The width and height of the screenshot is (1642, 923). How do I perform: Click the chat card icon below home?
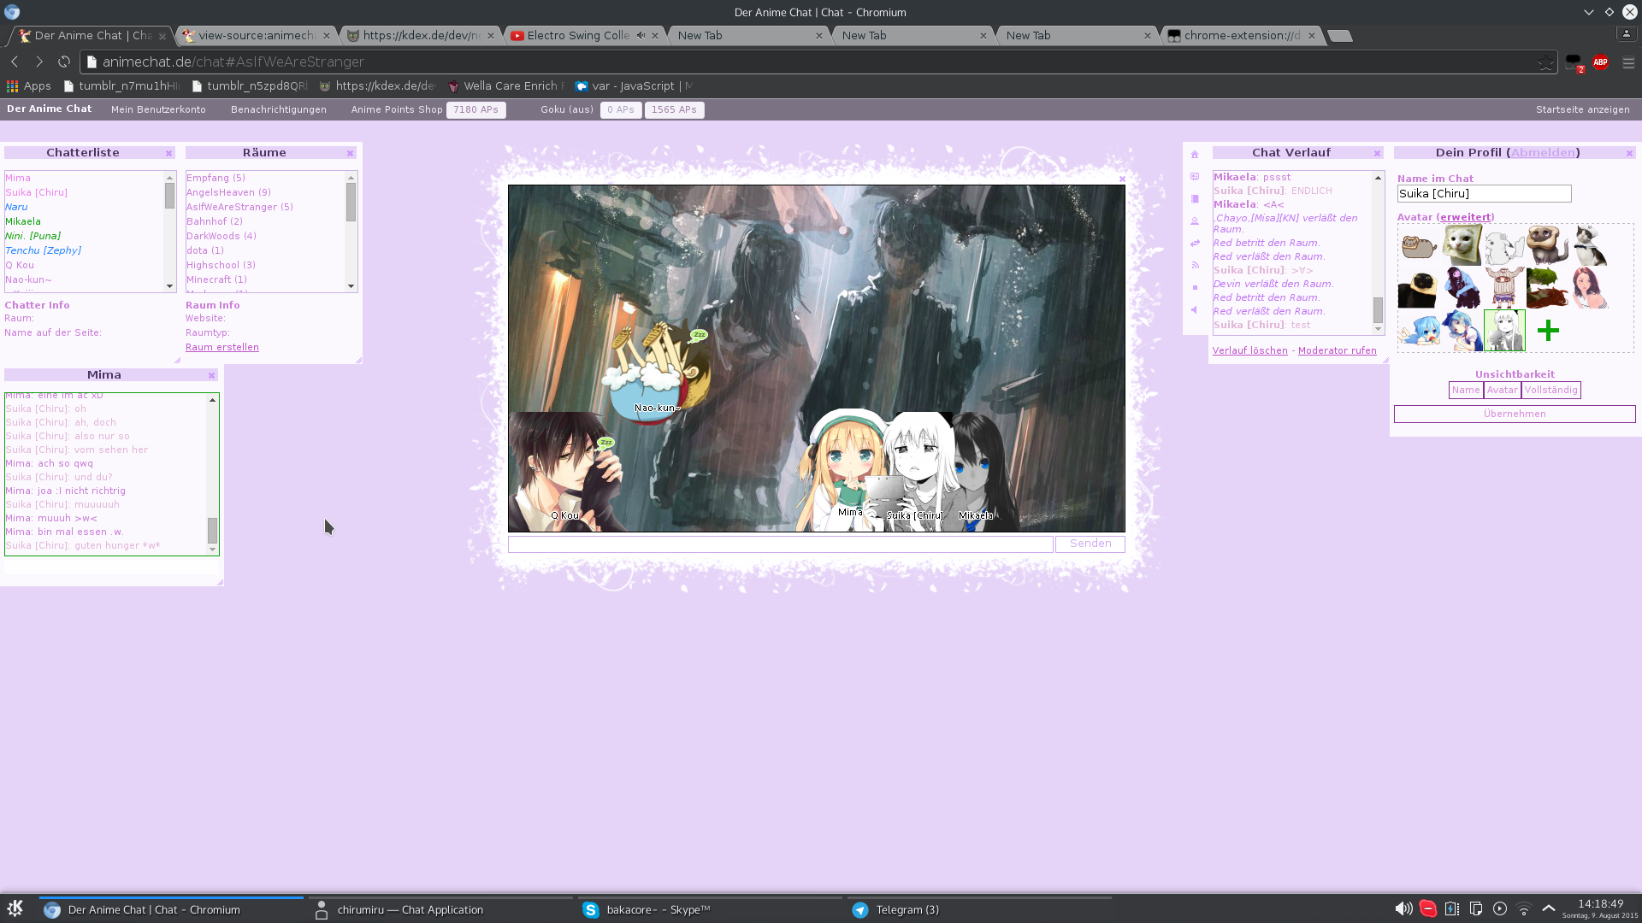click(1195, 177)
